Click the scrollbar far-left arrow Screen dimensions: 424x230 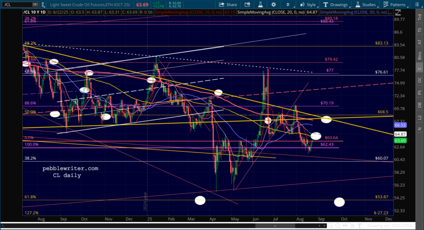[3, 226]
